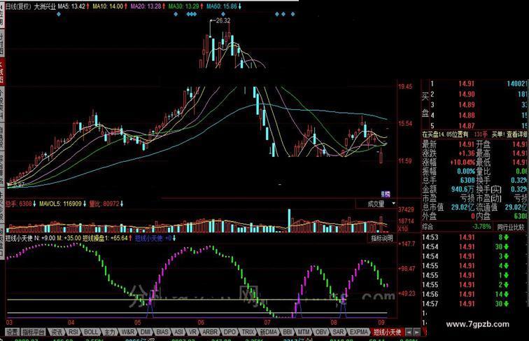Image resolution: width=529 pixels, height=341 pixels.
Task: Click buy order level 4 price 14.88
Action: (466, 115)
